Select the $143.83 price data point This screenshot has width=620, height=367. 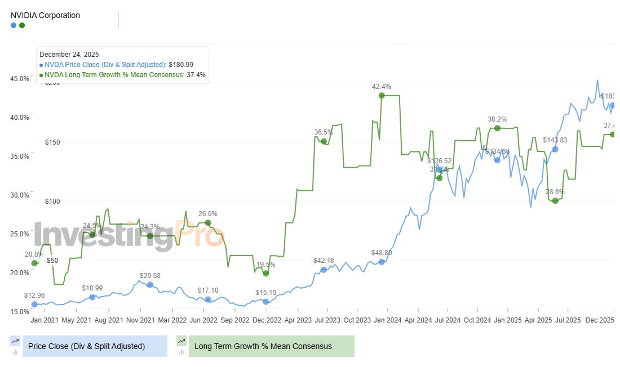click(x=555, y=149)
